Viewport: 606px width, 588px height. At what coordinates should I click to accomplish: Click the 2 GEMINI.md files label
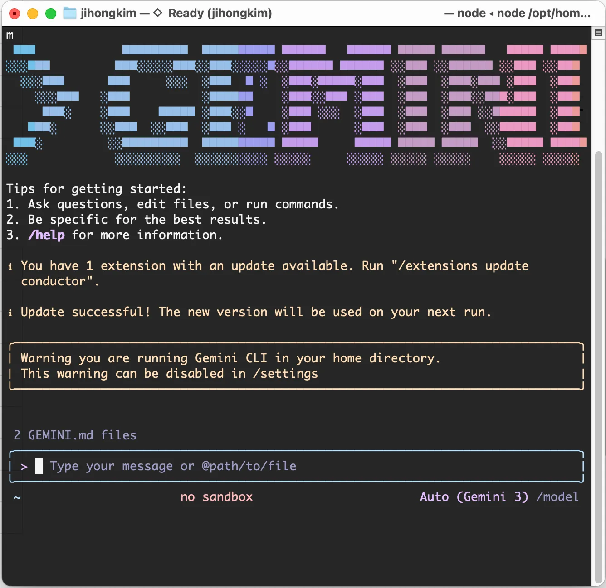point(75,435)
